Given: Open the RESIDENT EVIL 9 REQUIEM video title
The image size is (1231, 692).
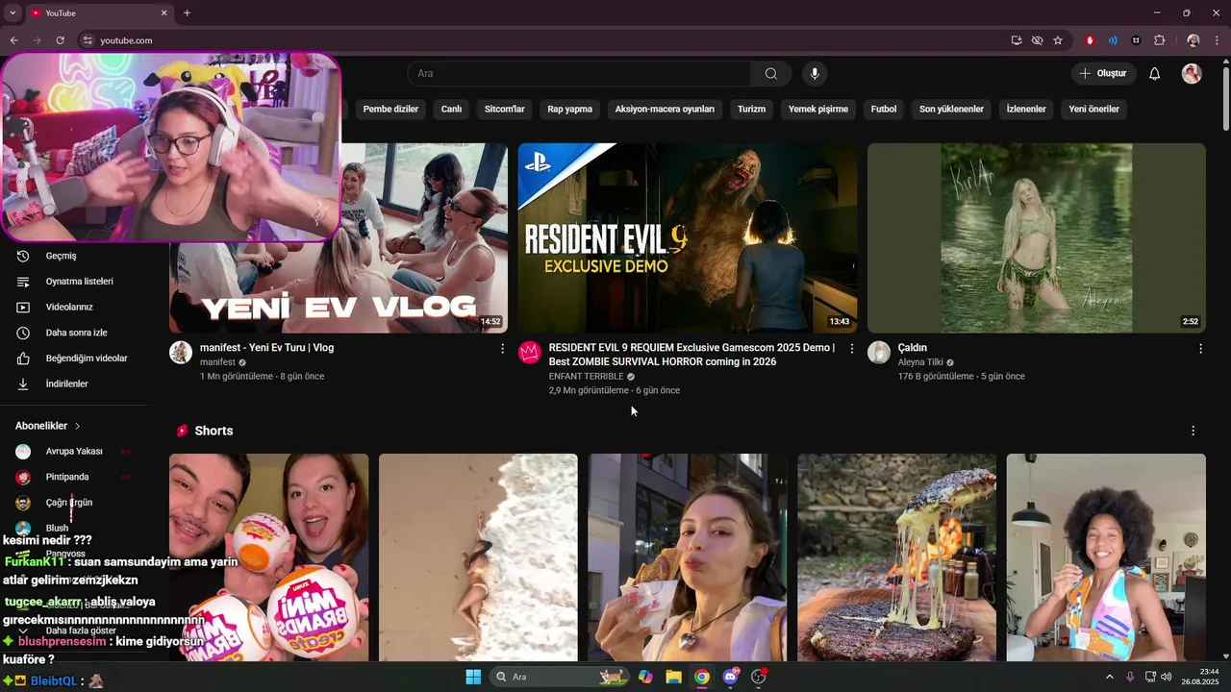Looking at the screenshot, I should [691, 355].
